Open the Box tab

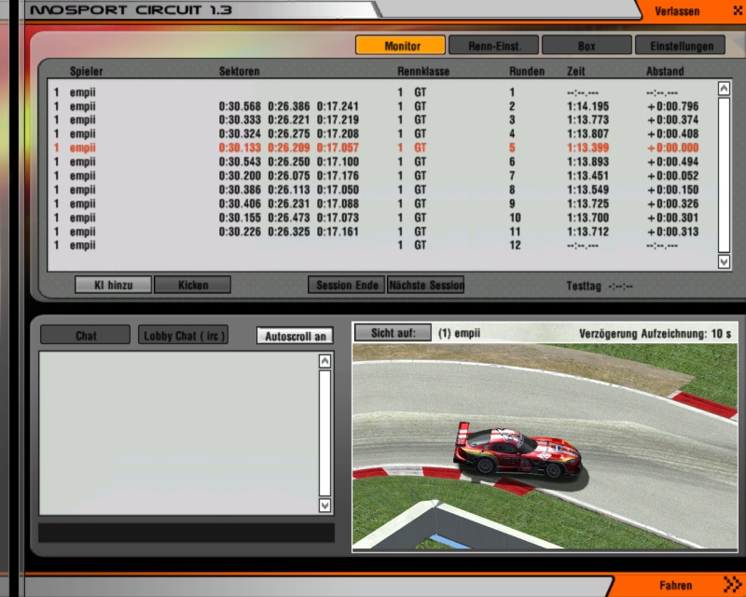pos(587,45)
